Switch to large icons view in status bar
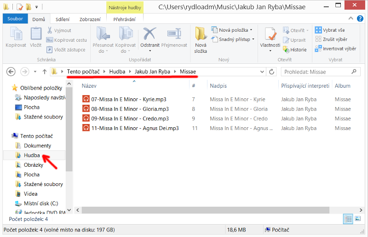 pos(358,219)
